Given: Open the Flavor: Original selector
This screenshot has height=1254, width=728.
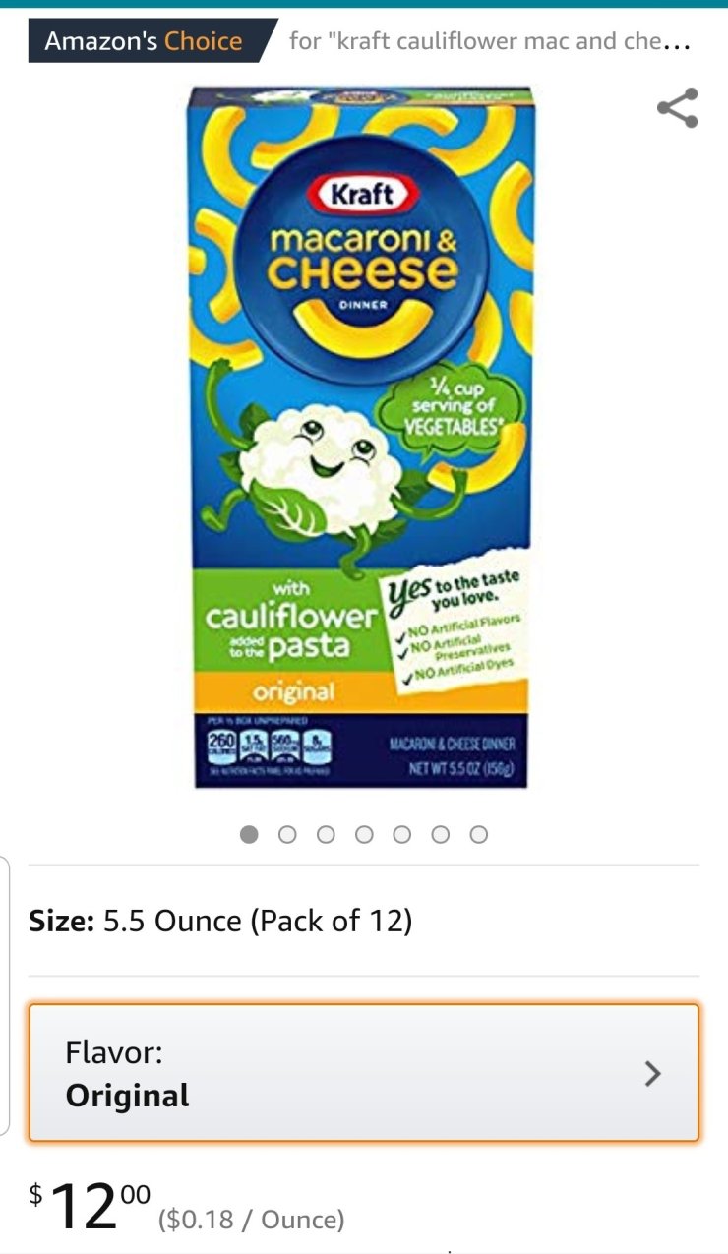Looking at the screenshot, I should (x=364, y=1073).
